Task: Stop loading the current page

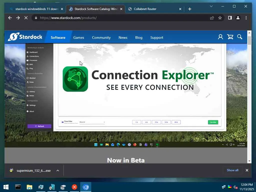Action: pyautogui.click(x=26, y=18)
